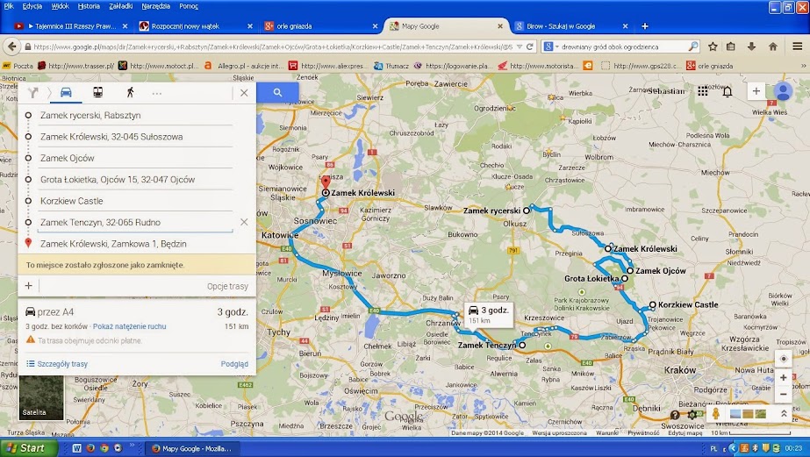
Task: Open the Plik menu
Action: coord(9,6)
